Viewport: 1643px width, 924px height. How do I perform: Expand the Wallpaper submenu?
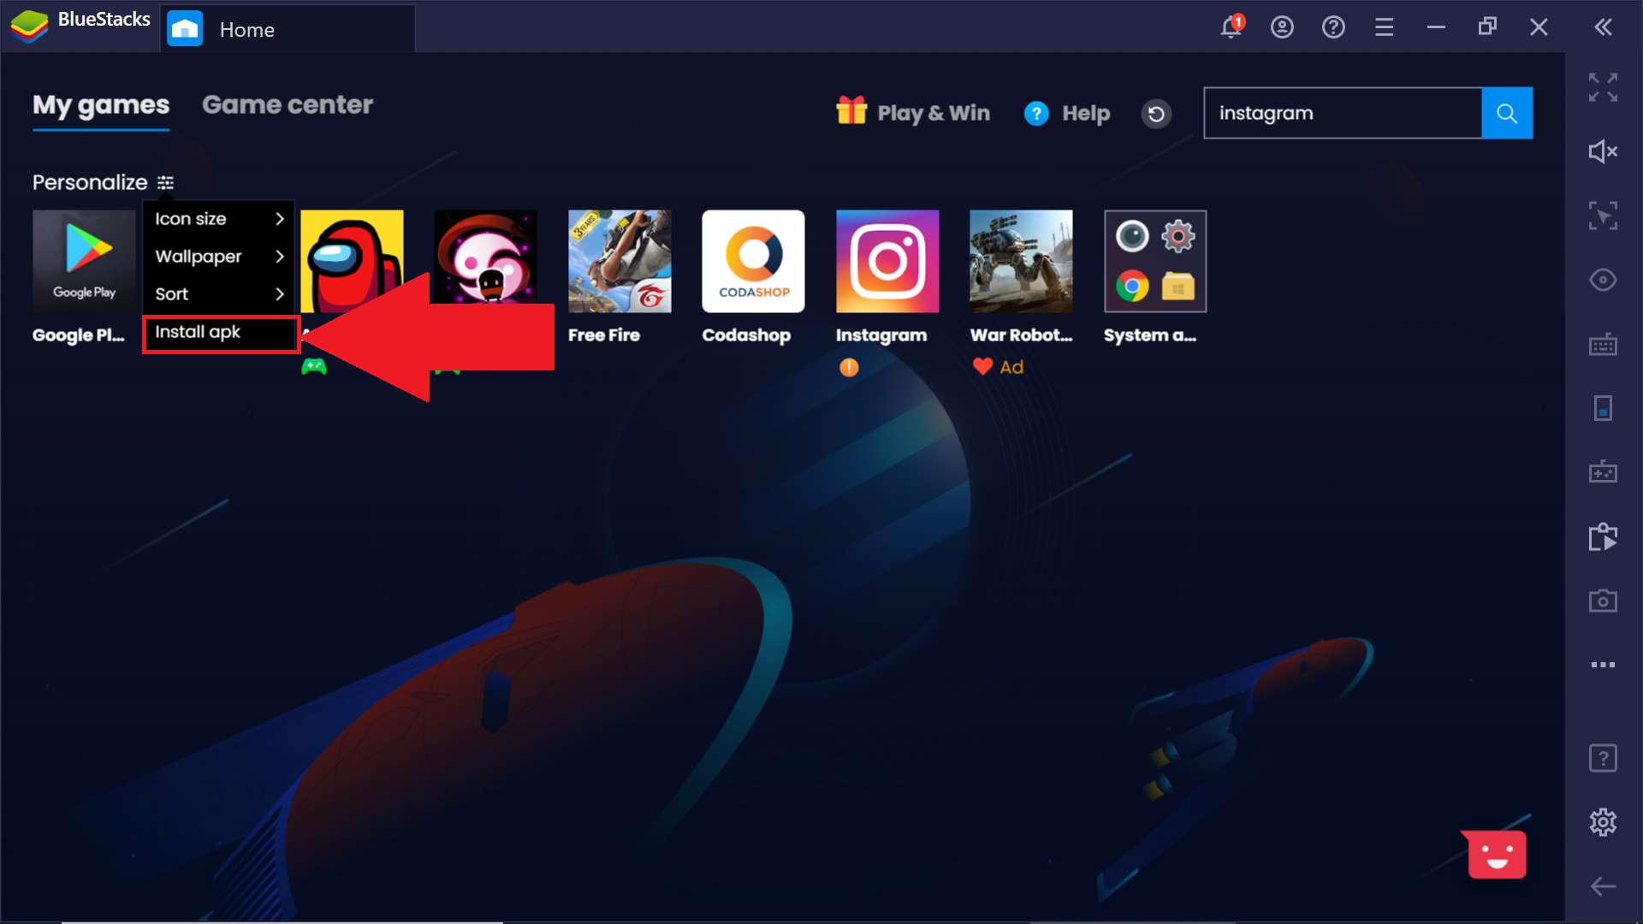[216, 256]
